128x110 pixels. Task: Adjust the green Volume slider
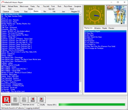[x=92, y=104]
